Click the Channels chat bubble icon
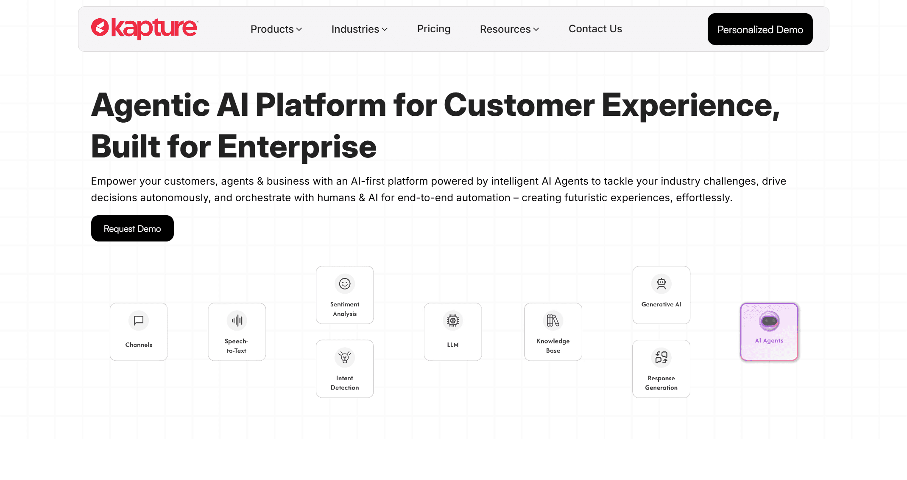The width and height of the screenshot is (907, 480). pyautogui.click(x=139, y=320)
